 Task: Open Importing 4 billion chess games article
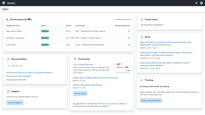pos(165,44)
